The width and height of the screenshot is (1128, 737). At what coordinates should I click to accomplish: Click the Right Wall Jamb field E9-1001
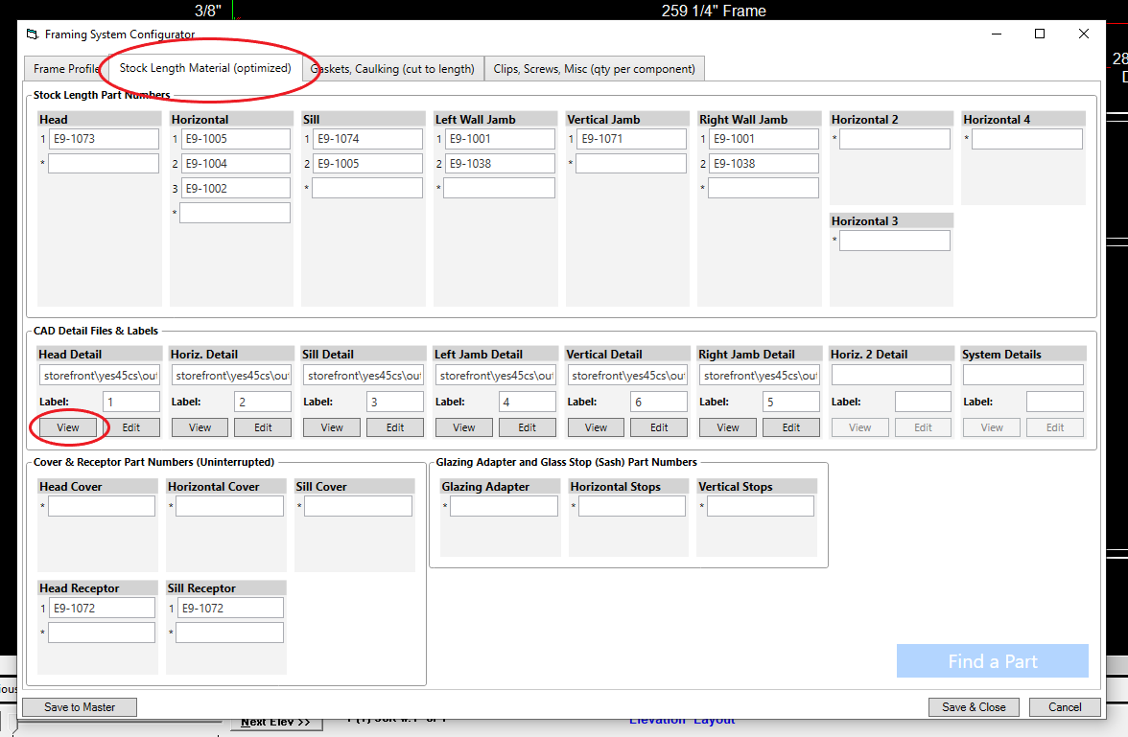click(764, 139)
